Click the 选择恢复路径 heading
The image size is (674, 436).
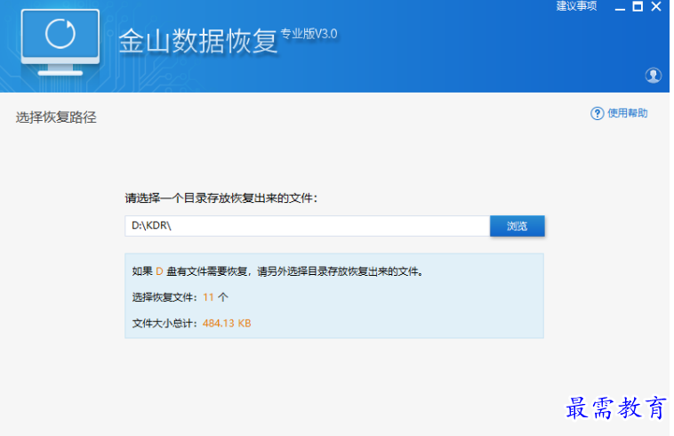click(x=56, y=117)
